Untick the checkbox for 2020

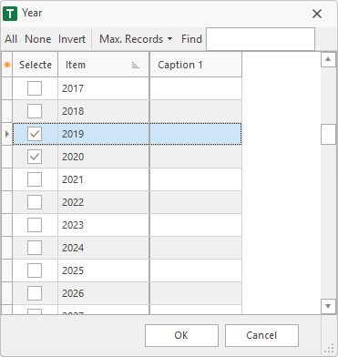(x=35, y=157)
